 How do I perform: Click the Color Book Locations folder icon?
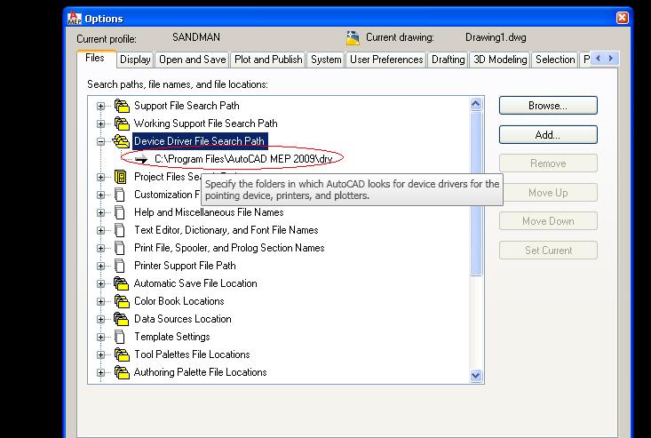pyautogui.click(x=122, y=301)
